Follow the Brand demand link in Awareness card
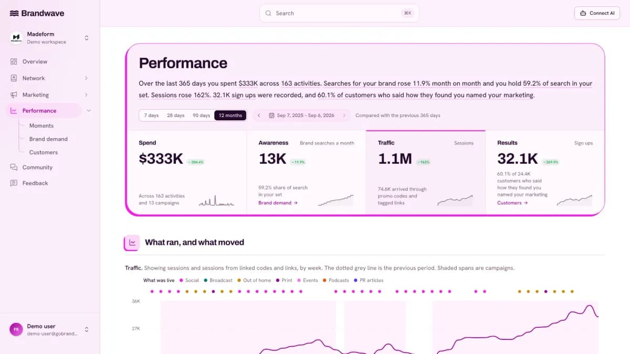This screenshot has width=630, height=354. click(278, 203)
